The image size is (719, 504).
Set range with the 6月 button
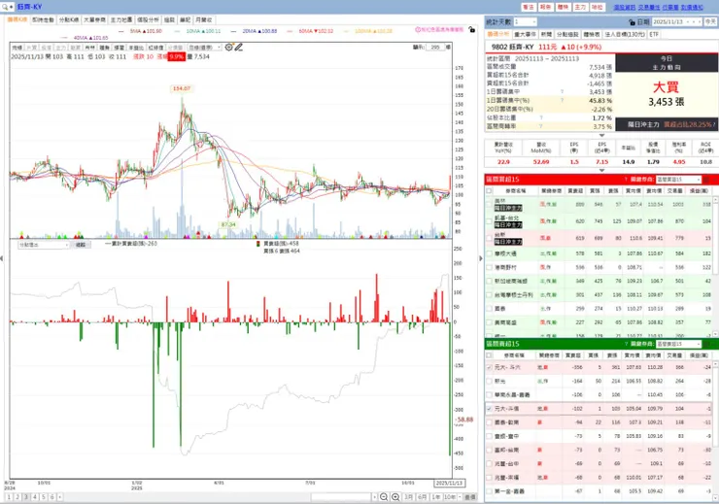point(423,497)
